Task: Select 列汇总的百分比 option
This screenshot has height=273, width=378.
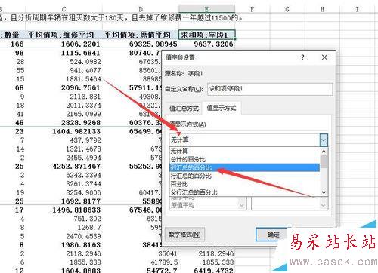Action: click(245, 167)
